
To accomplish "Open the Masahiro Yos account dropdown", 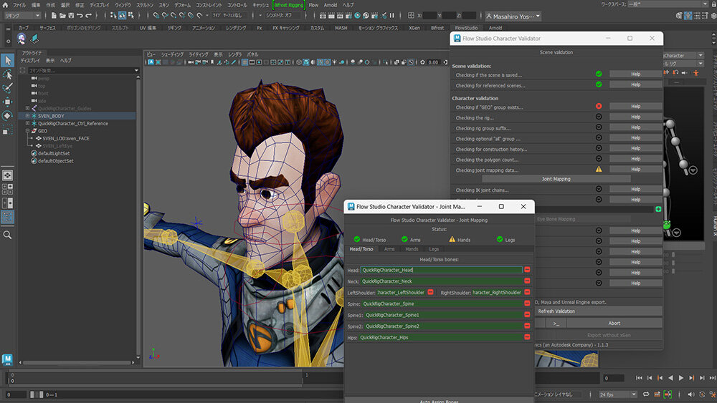I will [x=513, y=16].
